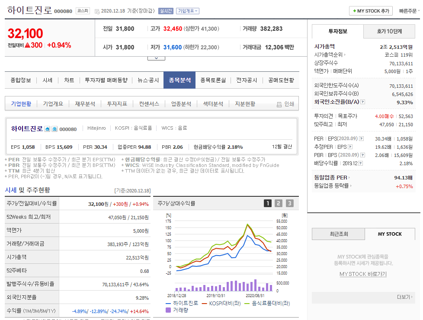Click arrow next to 동일업종 PER

349,178
